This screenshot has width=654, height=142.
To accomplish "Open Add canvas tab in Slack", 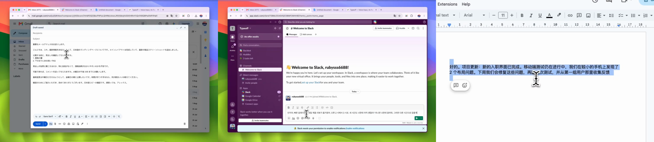I will [x=306, y=34].
